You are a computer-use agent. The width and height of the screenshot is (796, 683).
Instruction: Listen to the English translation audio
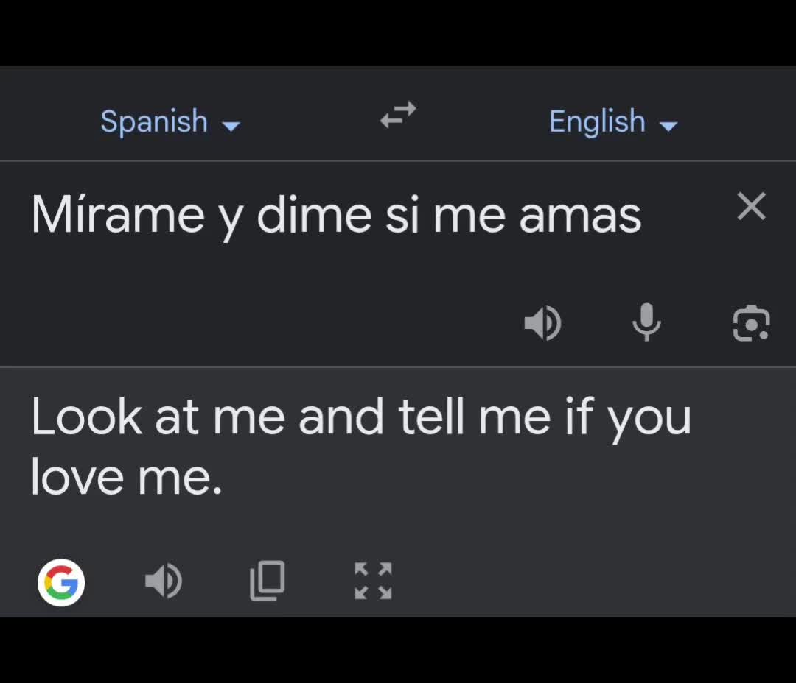[x=164, y=581]
